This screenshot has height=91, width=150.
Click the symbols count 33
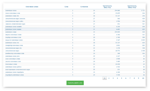(94, 69)
